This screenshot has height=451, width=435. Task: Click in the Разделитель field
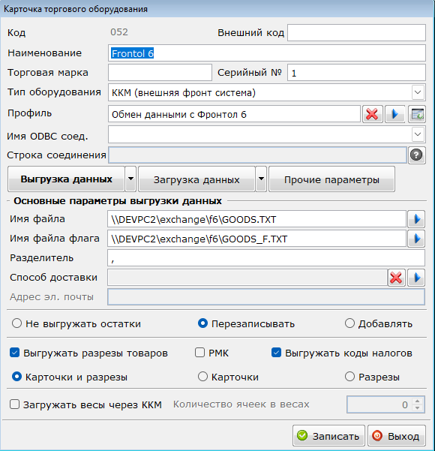266,258
